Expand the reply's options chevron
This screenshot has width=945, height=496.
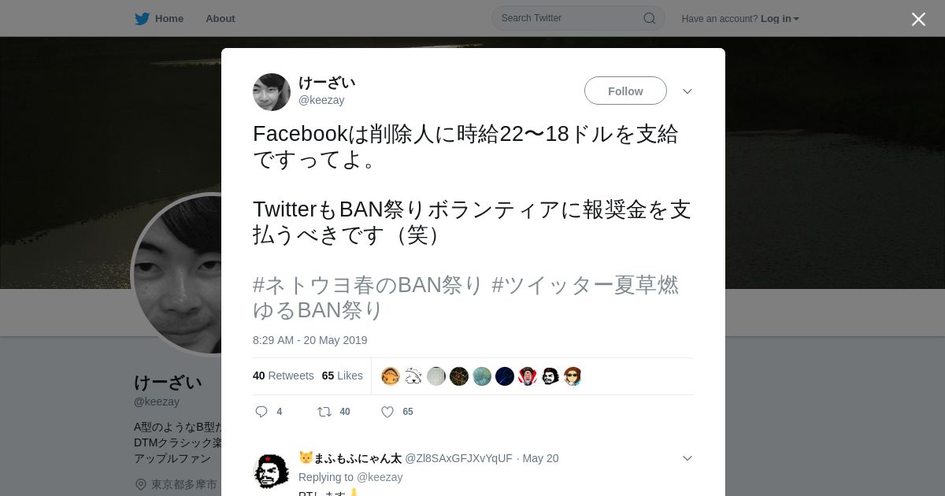pyautogui.click(x=687, y=458)
